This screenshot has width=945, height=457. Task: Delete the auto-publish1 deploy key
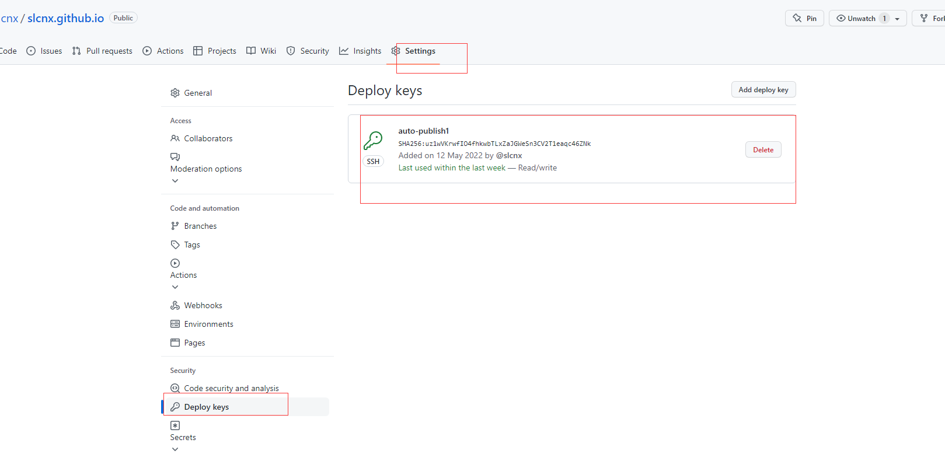pyautogui.click(x=763, y=149)
